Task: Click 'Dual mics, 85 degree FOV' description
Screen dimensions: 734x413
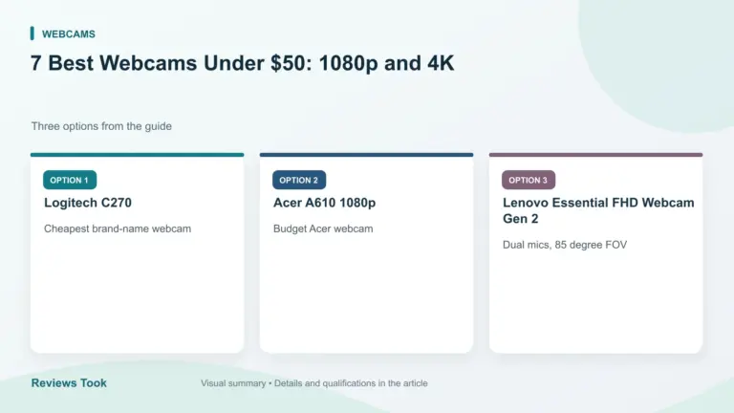Action: 565,245
